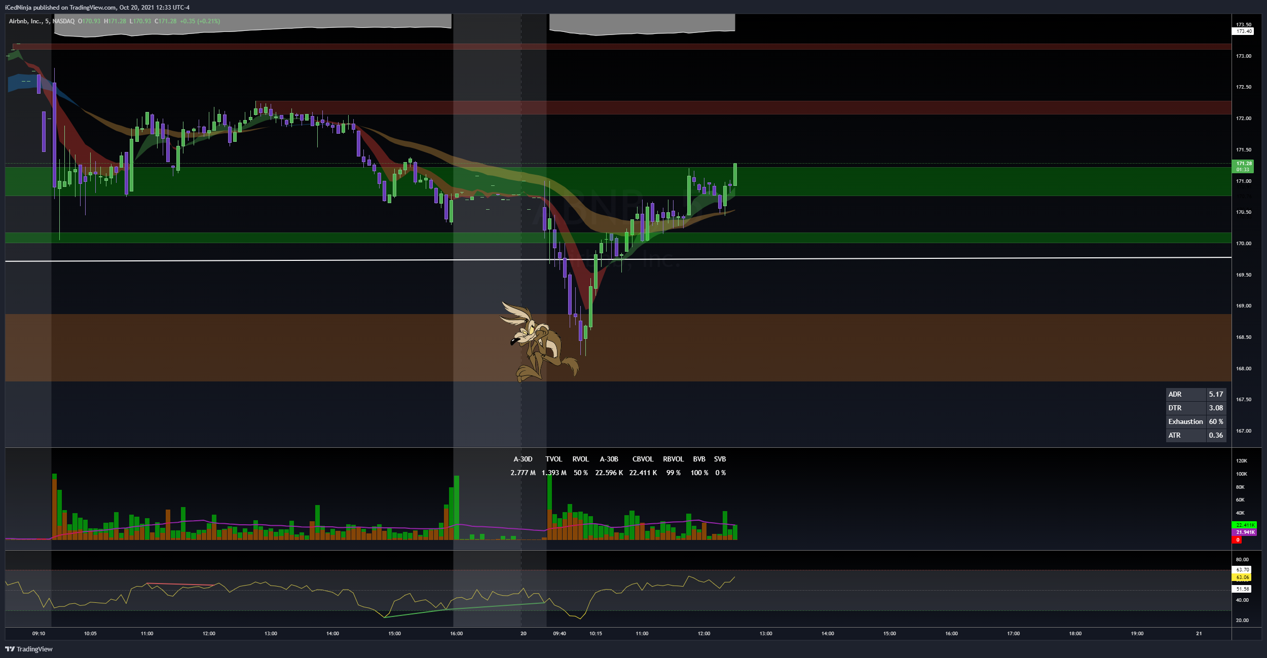Click the 20.00 RSI axis tick
This screenshot has width=1267, height=658.
[1242, 621]
